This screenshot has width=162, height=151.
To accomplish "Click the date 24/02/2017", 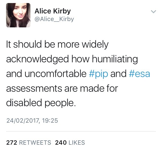I will click(22, 121).
